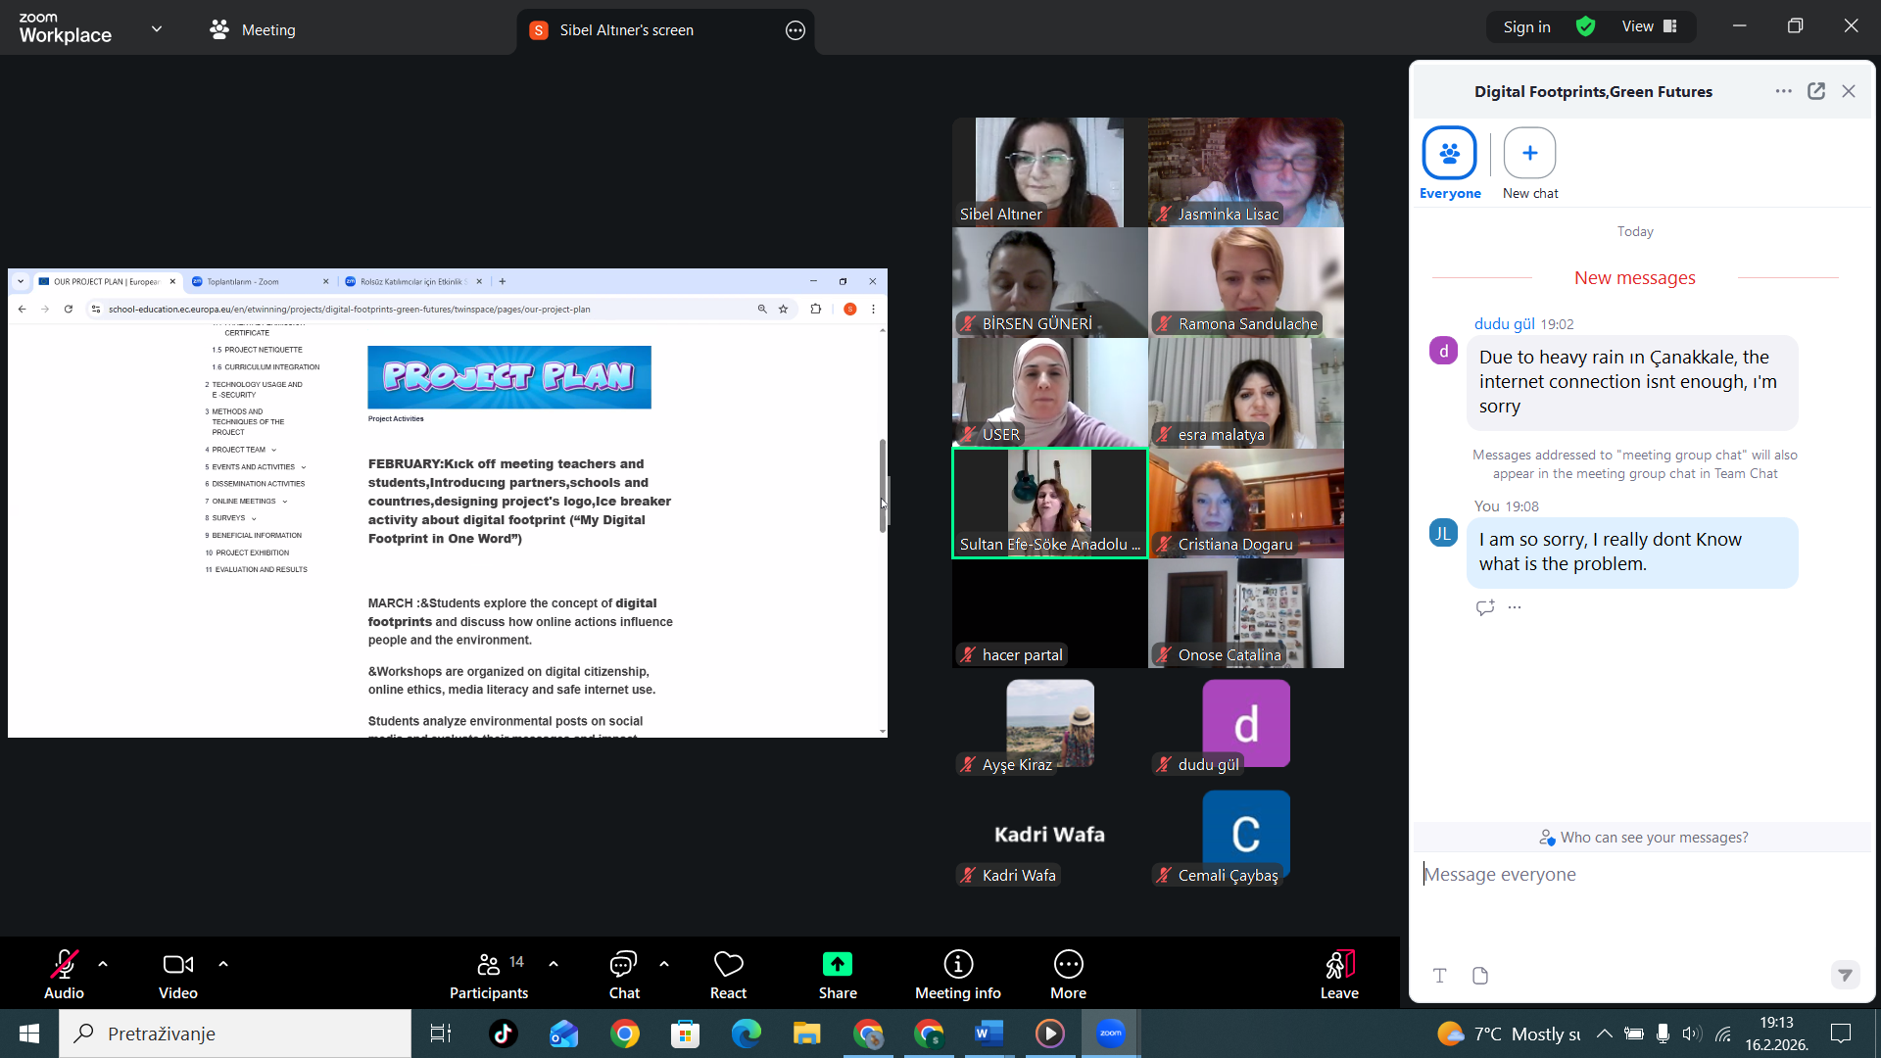This screenshot has width=1881, height=1058.
Task: Click the More options button
Action: (x=1068, y=974)
